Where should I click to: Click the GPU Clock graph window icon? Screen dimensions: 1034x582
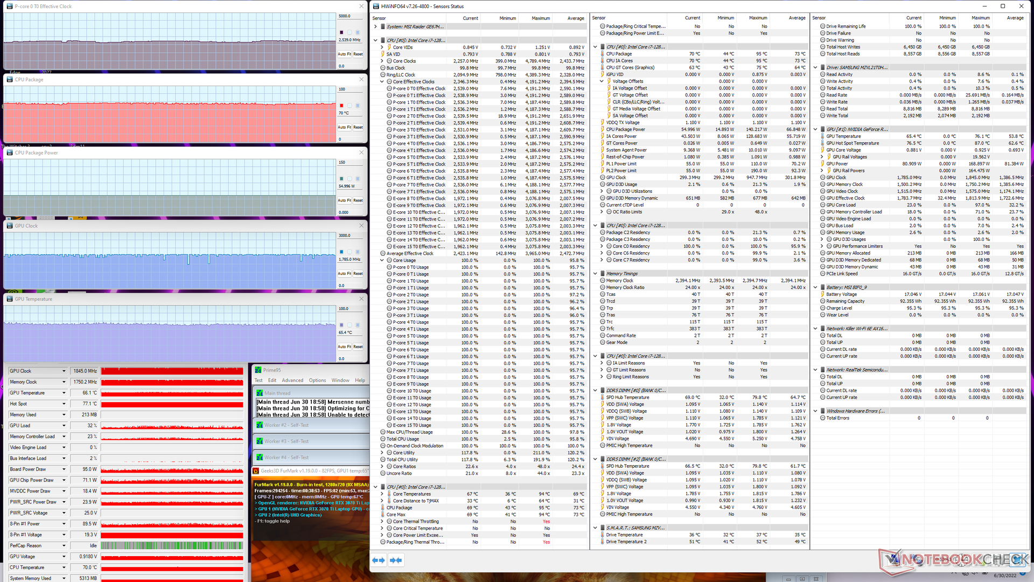pyautogui.click(x=10, y=226)
